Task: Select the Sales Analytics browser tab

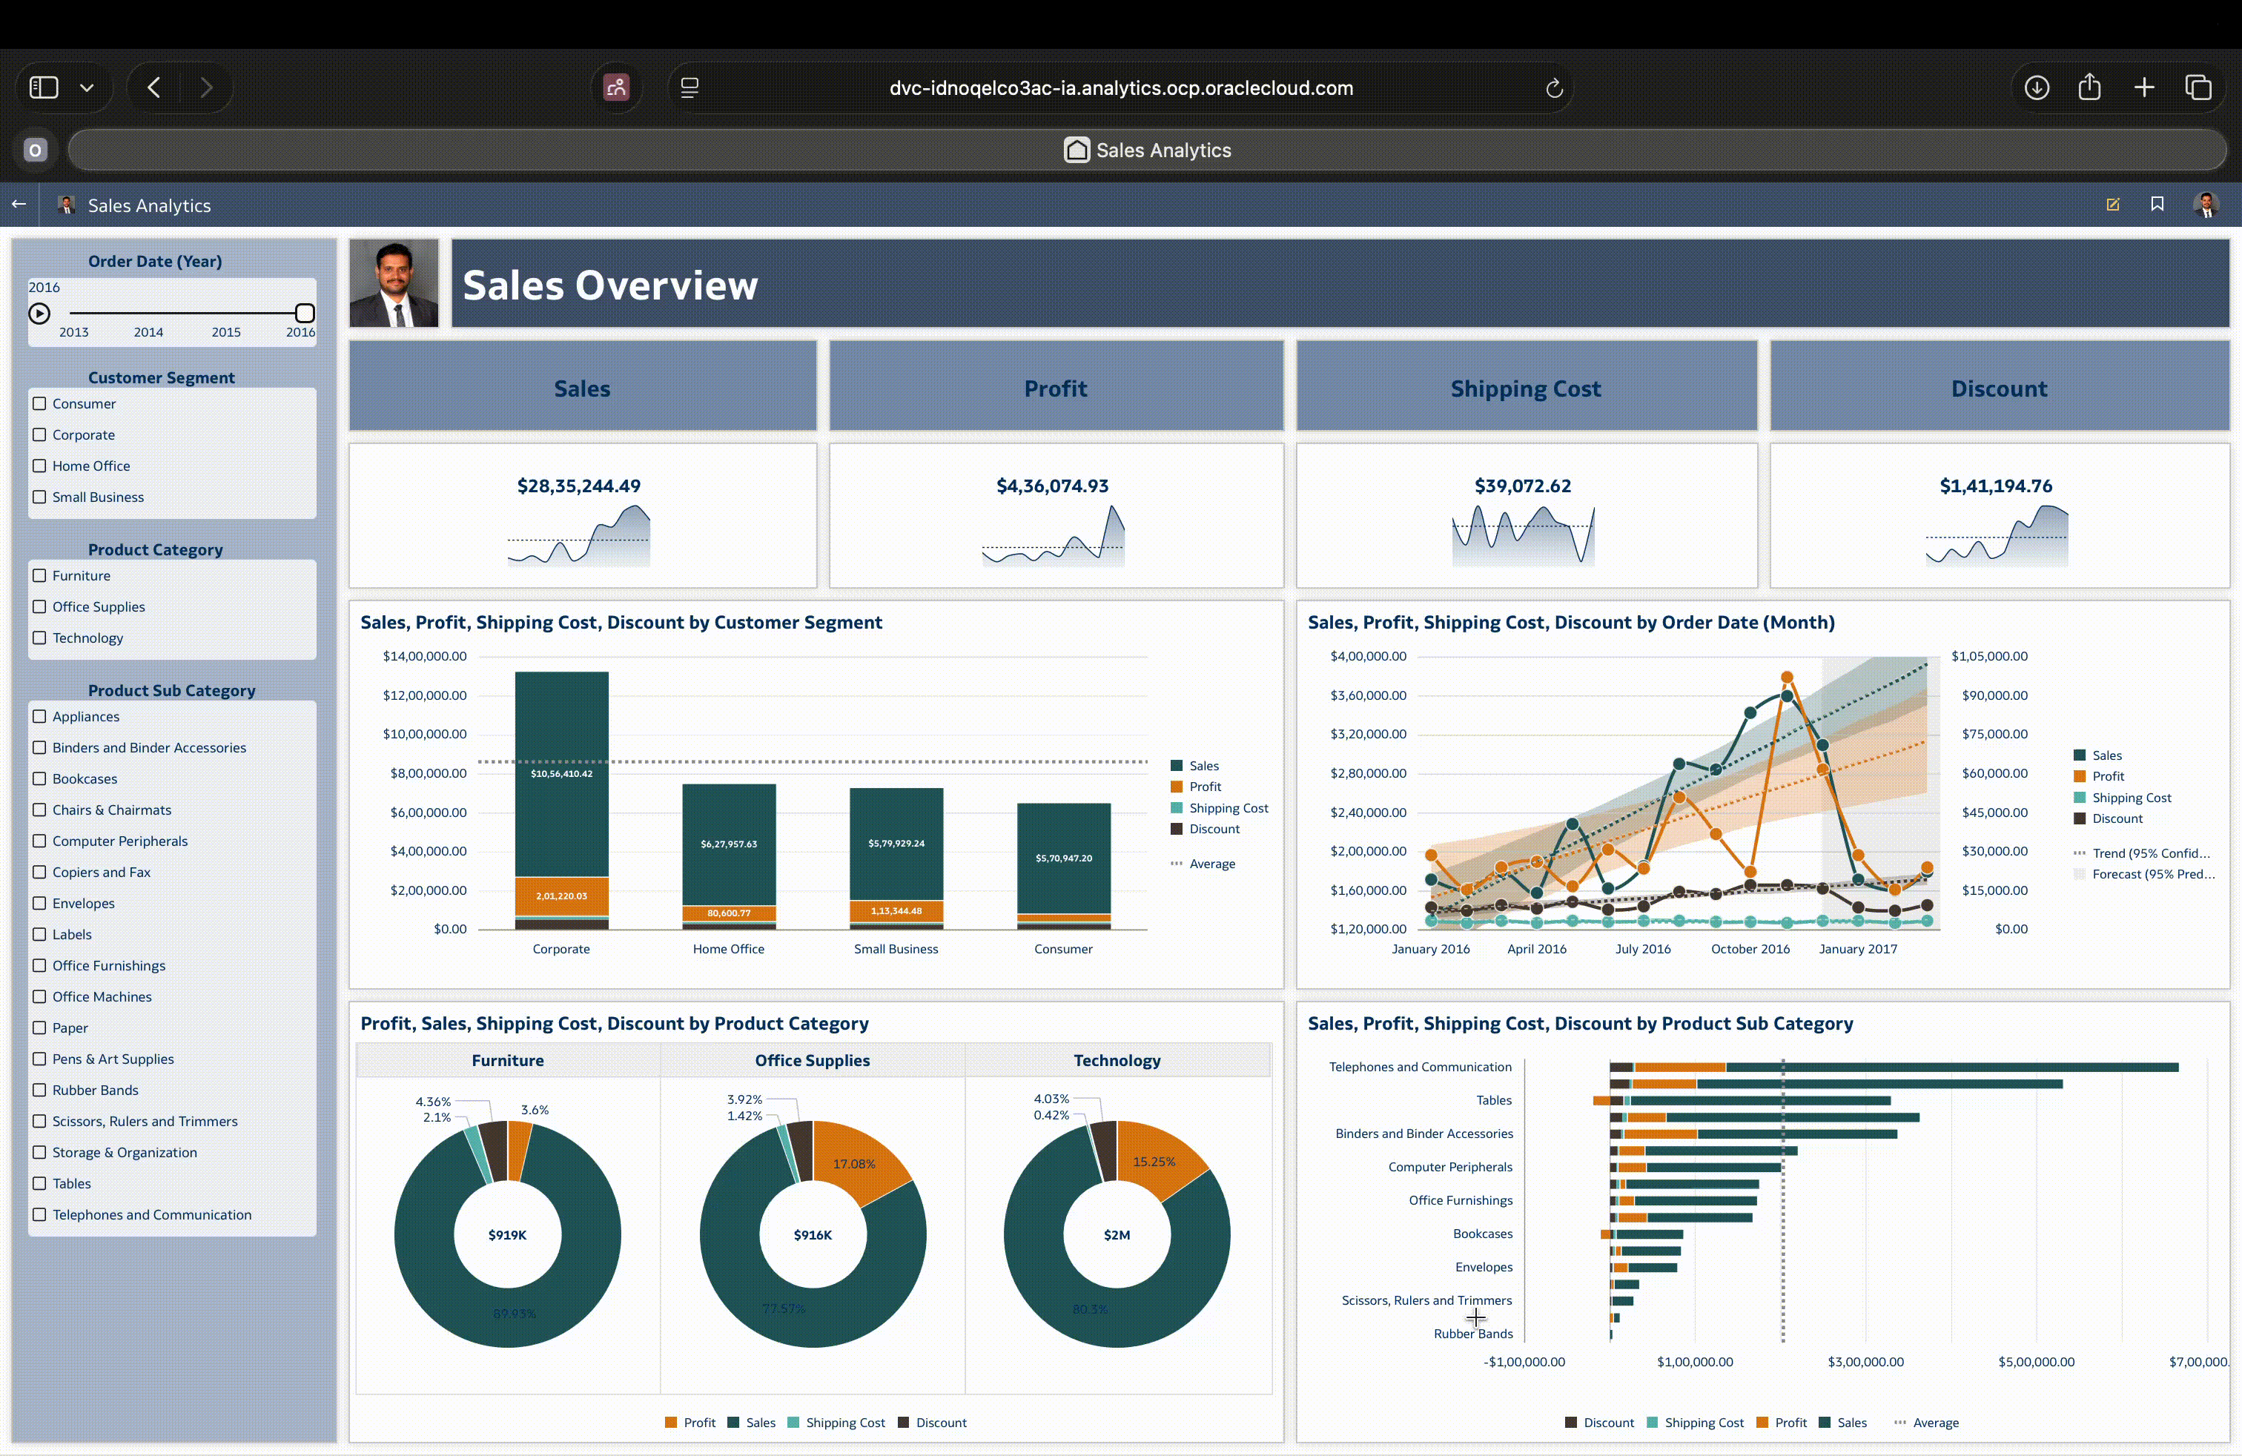Action: pos(1146,150)
